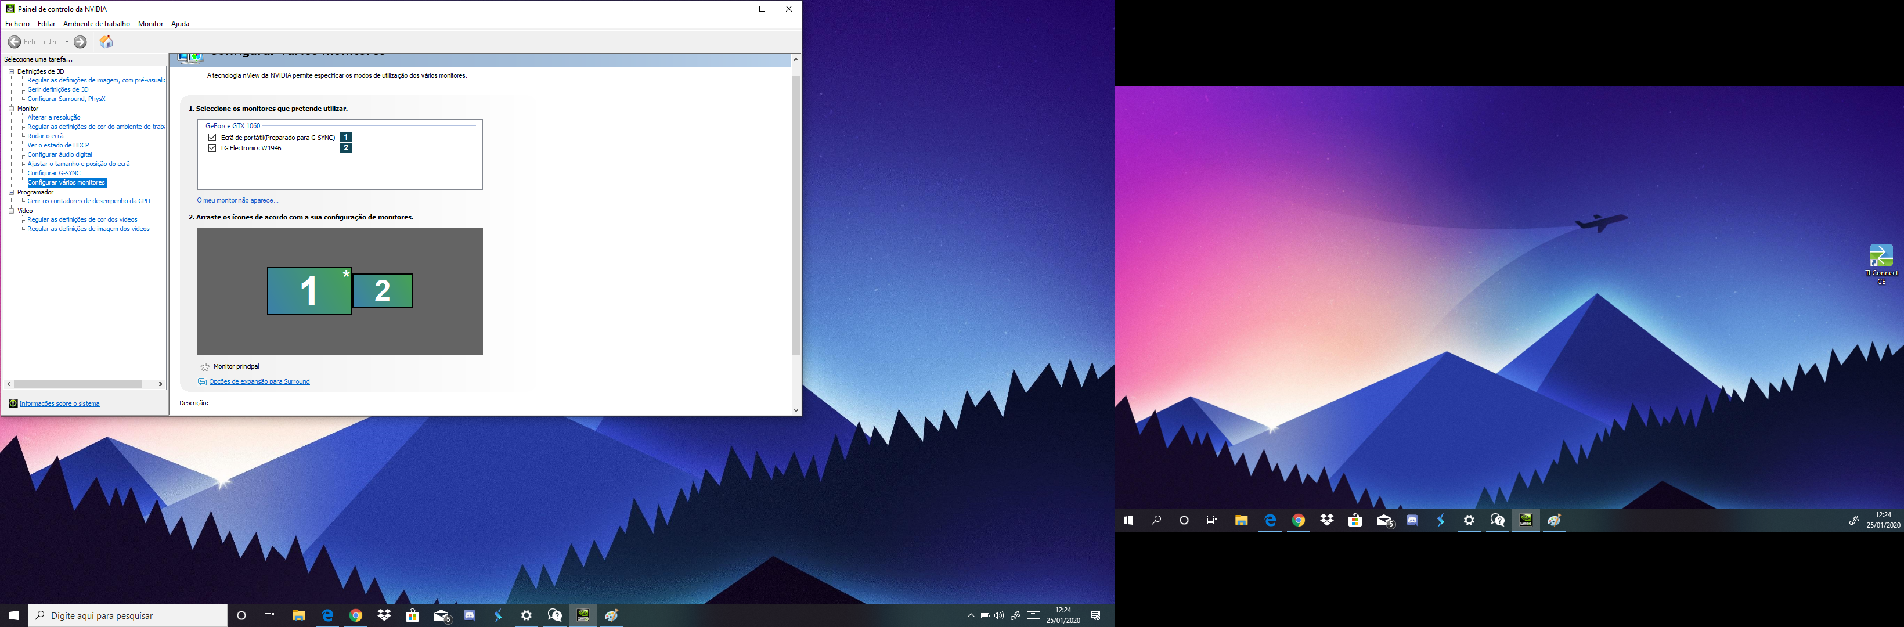Click the monitor 2 icon in layout

click(x=382, y=291)
